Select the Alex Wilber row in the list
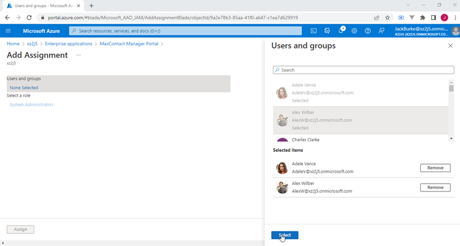Screen dimensions: 460x246 tap(361, 121)
